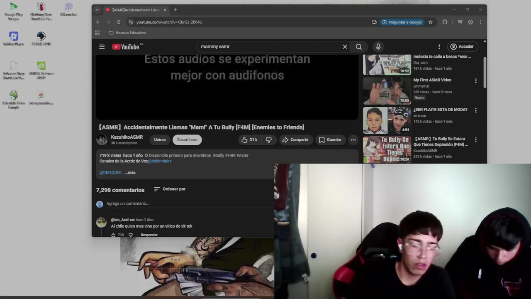531x299 pixels.
Task: Open the My First ASMR Video thumbnail
Action: click(x=387, y=91)
